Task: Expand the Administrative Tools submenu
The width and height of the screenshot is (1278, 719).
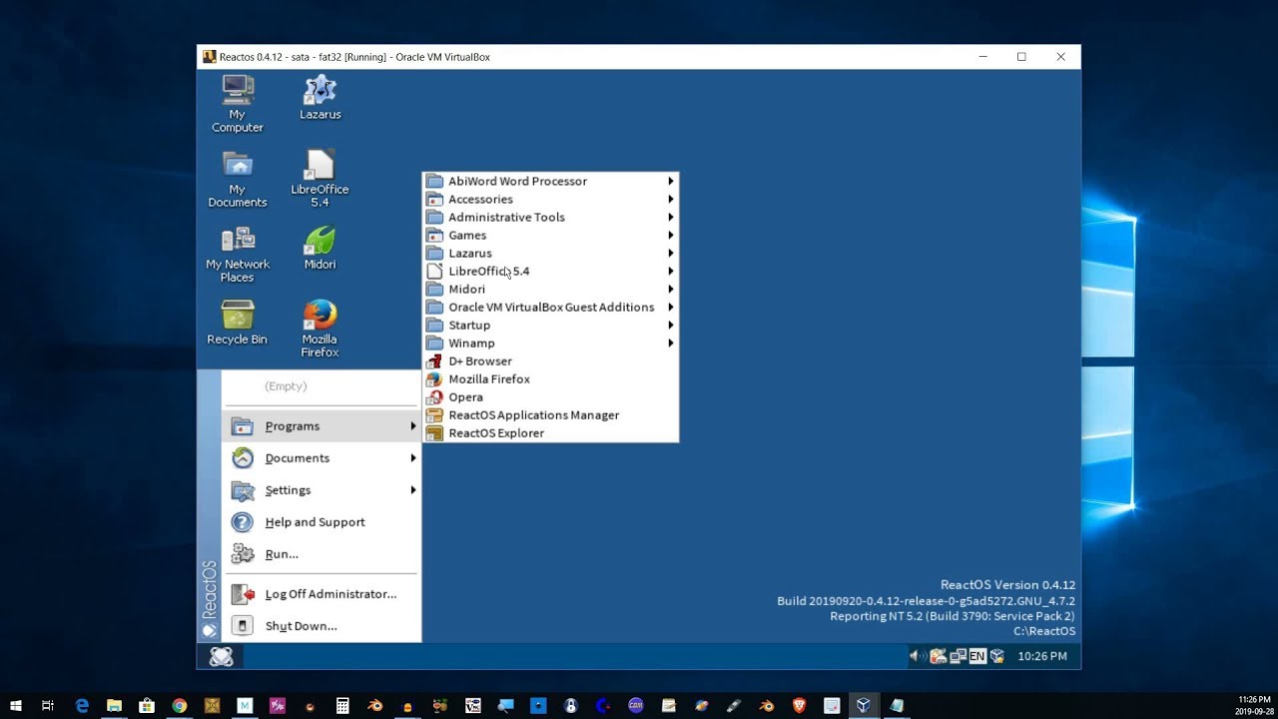Action: [x=550, y=218]
